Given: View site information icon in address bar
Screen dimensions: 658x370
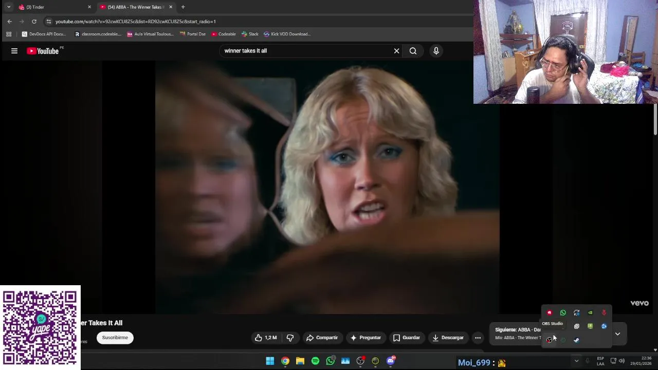Looking at the screenshot, I should tap(48, 22).
